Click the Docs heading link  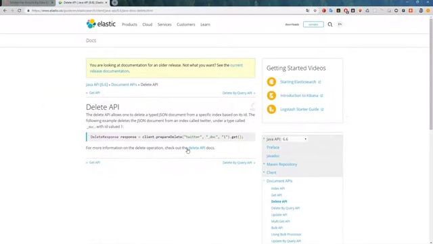tap(91, 41)
